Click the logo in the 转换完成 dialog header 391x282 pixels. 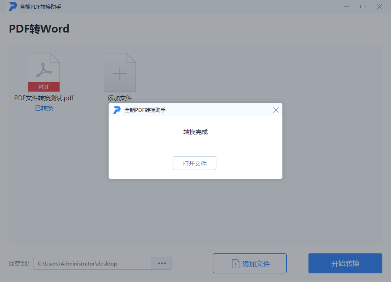tap(117, 110)
